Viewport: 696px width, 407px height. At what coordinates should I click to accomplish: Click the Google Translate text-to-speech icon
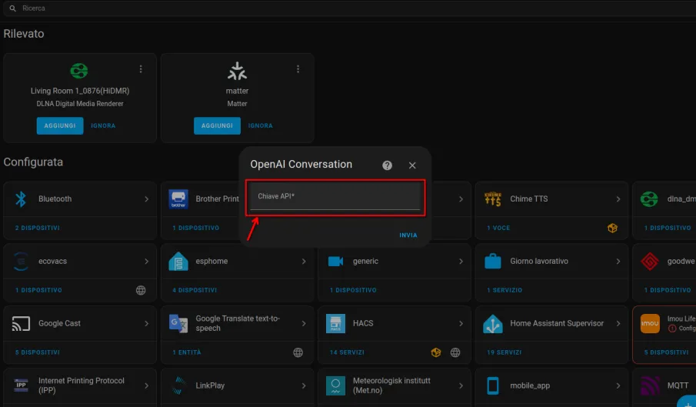[178, 324]
